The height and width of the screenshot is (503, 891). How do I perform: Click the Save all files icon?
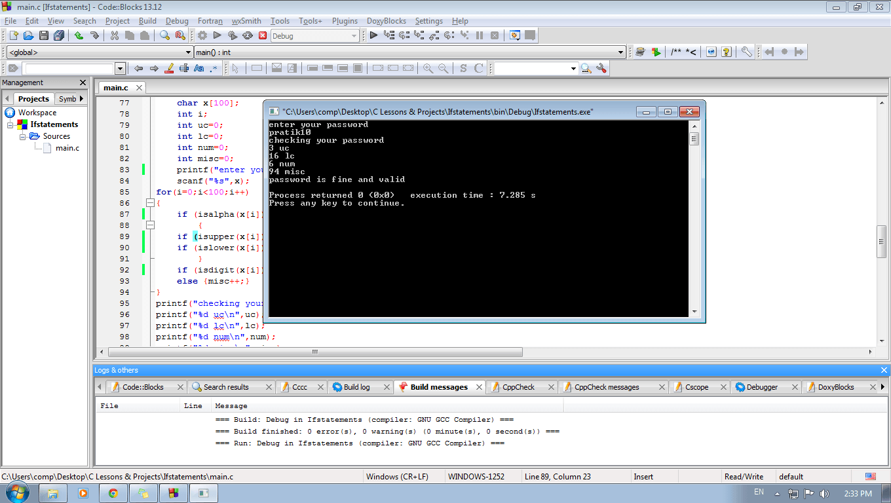click(x=59, y=35)
